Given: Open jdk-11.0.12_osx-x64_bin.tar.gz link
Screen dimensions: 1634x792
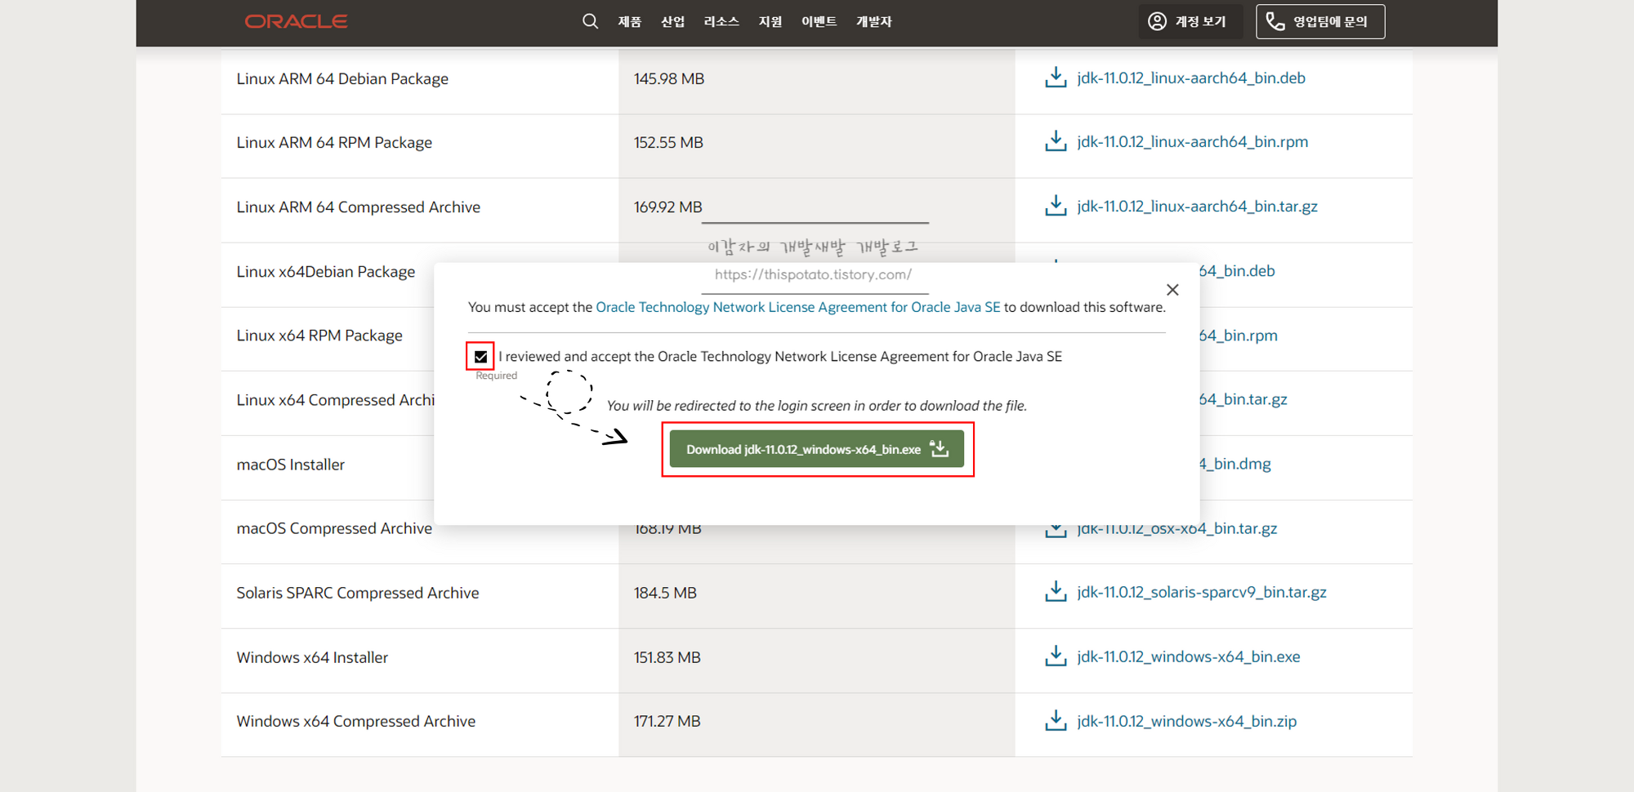Looking at the screenshot, I should click(x=1177, y=530).
